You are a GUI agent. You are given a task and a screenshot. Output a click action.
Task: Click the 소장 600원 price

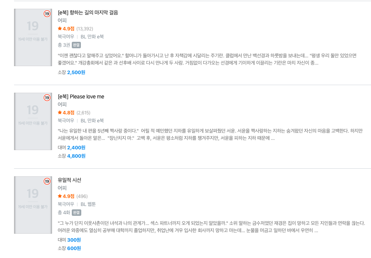69,248
